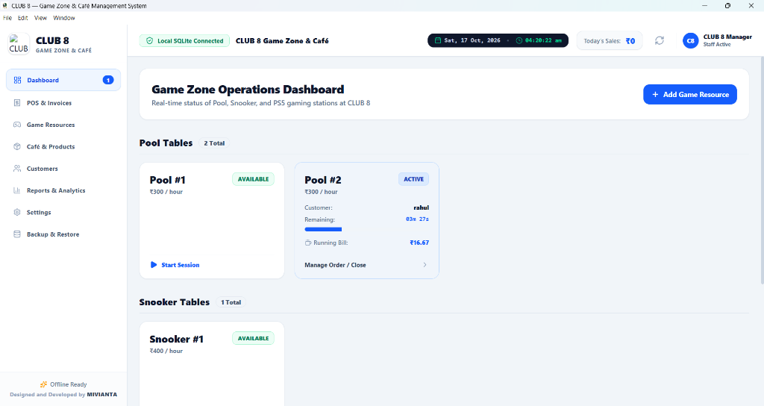Image resolution: width=764 pixels, height=406 pixels.
Task: Click the ACTIVE badge on Pool #2
Action: pos(413,179)
